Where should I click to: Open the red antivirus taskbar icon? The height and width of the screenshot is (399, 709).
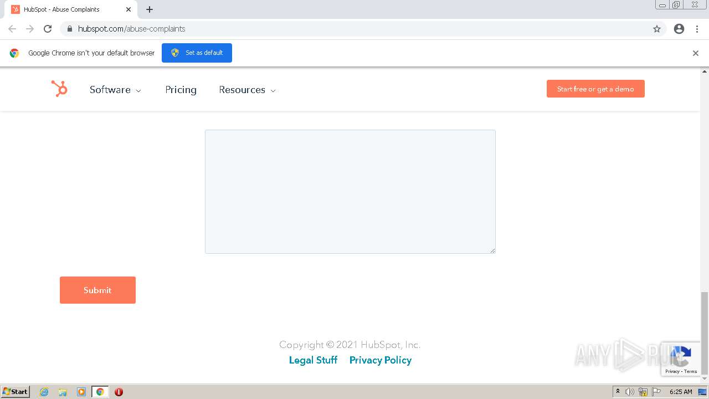click(119, 392)
